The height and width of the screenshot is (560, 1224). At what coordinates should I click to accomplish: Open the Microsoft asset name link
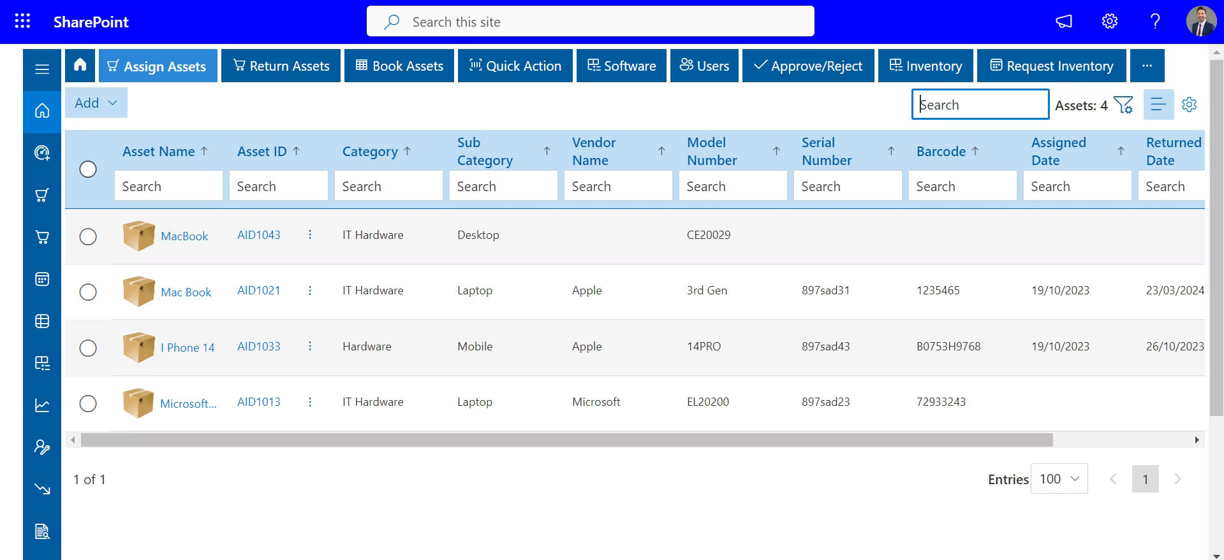coord(188,403)
